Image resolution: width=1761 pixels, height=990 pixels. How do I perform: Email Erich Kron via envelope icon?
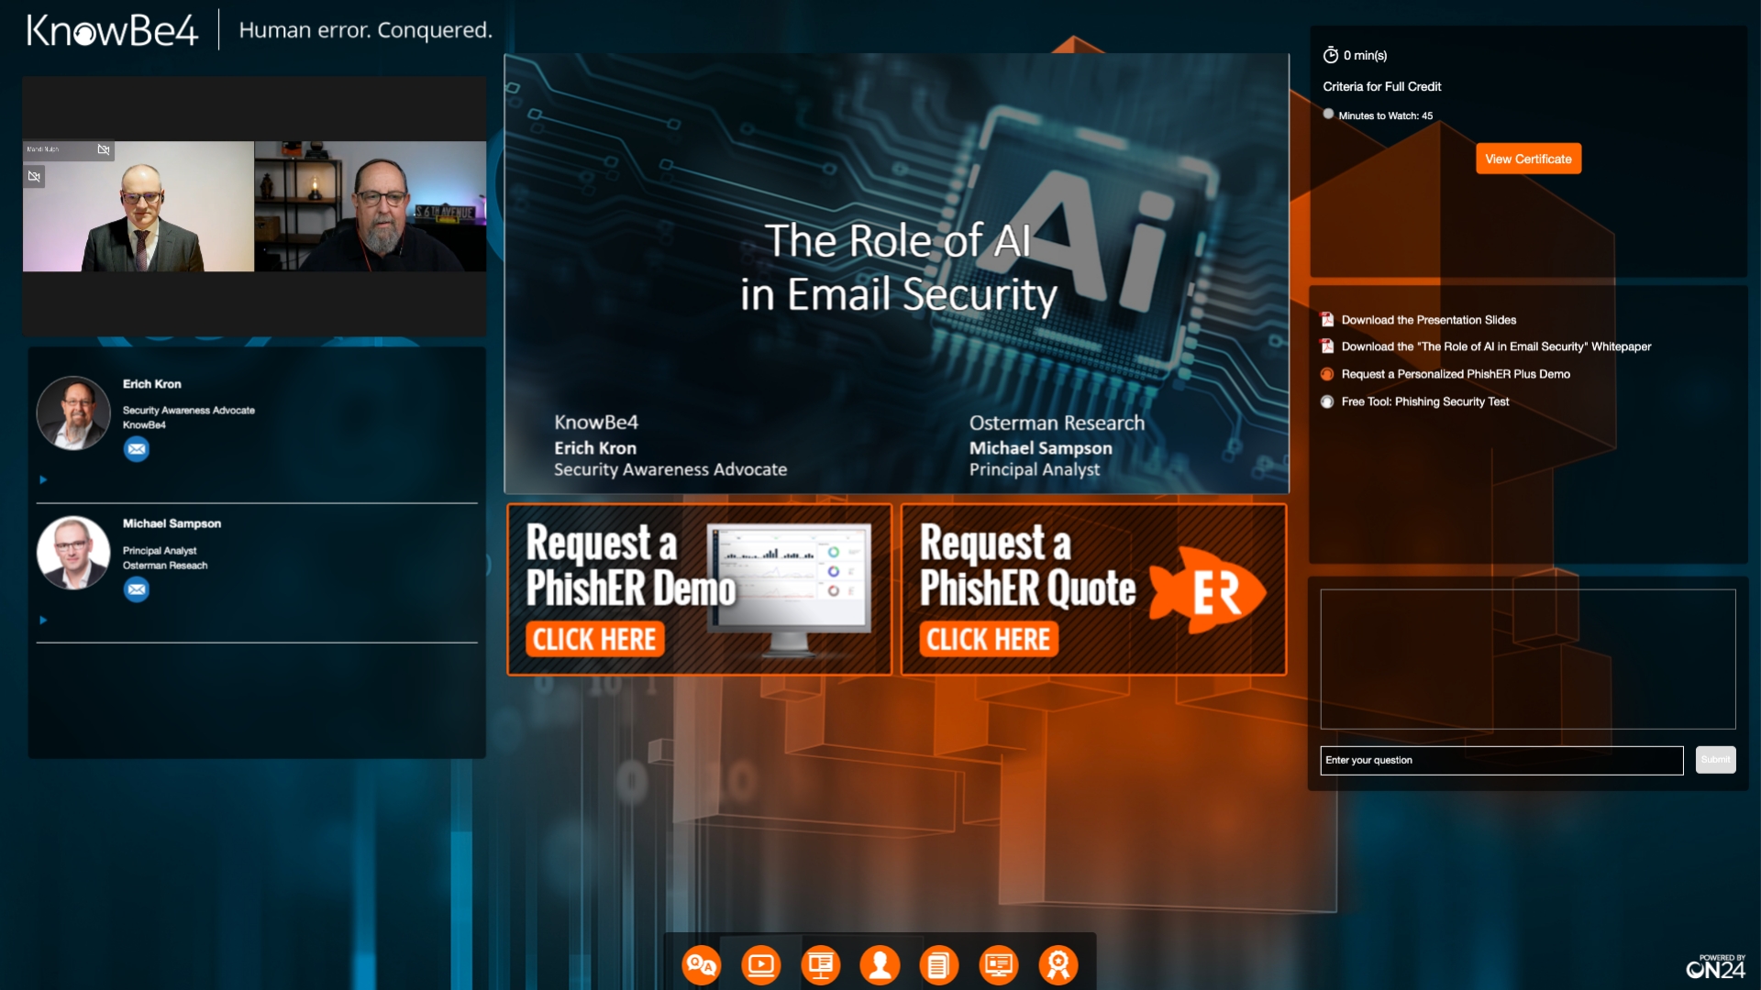click(x=137, y=449)
